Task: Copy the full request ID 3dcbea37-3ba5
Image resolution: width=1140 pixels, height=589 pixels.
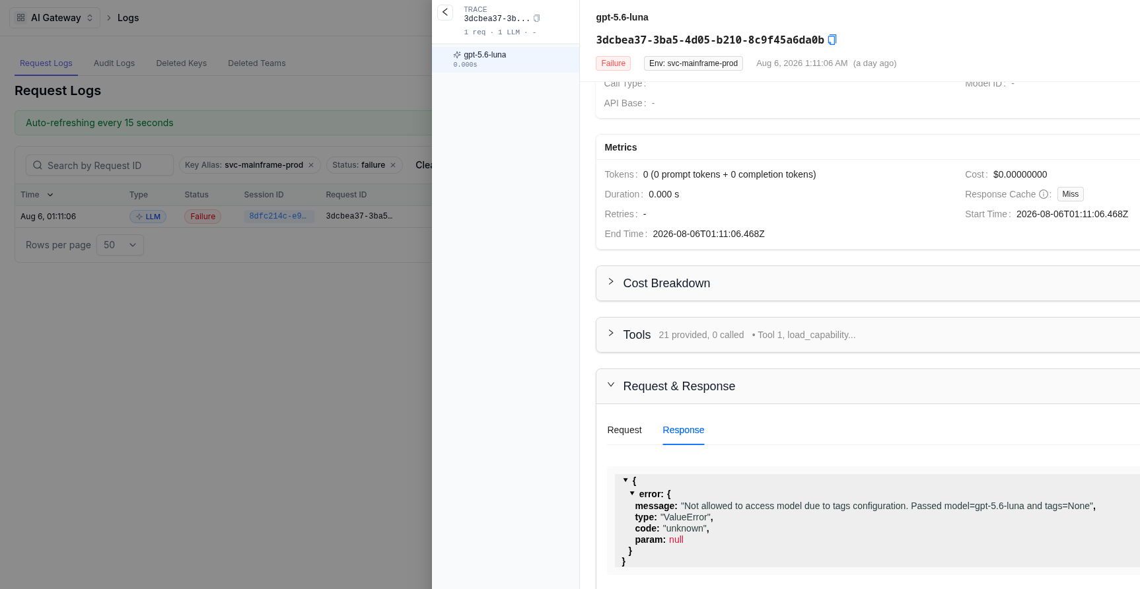Action: [832, 40]
